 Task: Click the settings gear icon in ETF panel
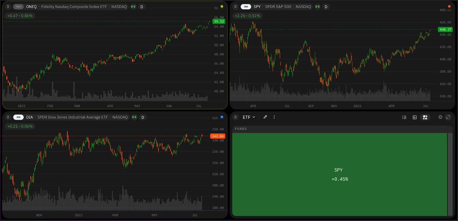click(440, 117)
